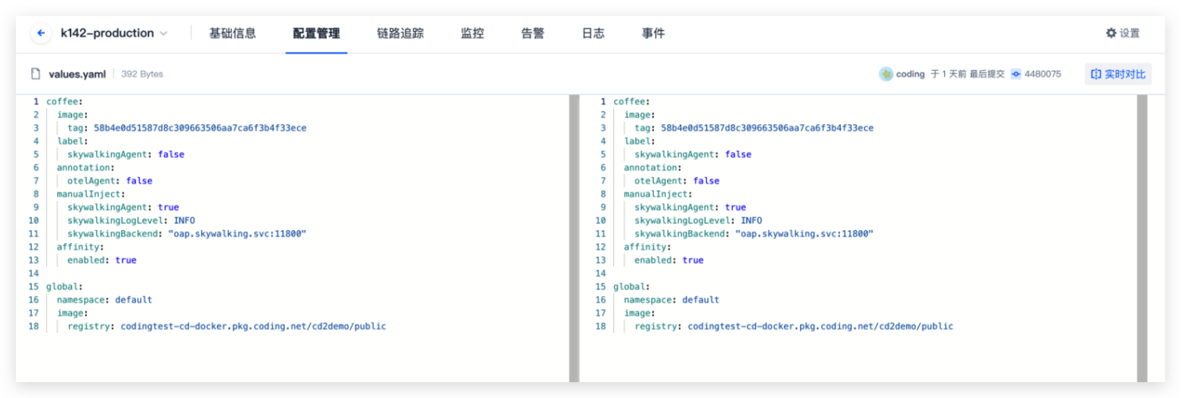Click the coding user avatar

pyautogui.click(x=886, y=74)
